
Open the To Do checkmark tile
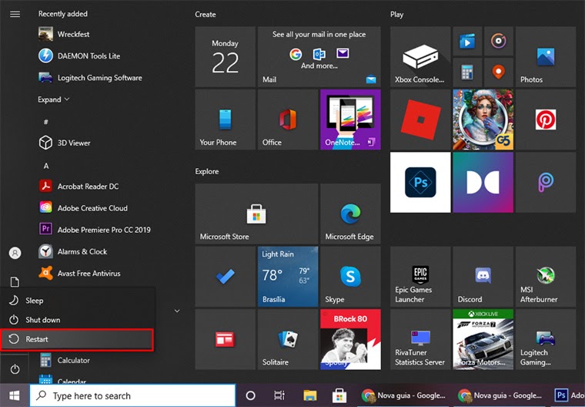tap(226, 277)
